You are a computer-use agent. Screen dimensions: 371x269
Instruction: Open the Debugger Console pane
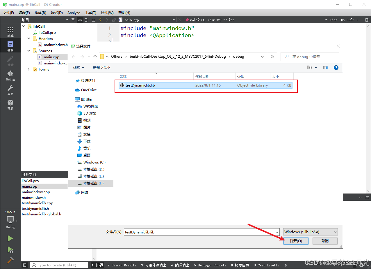[210, 265]
